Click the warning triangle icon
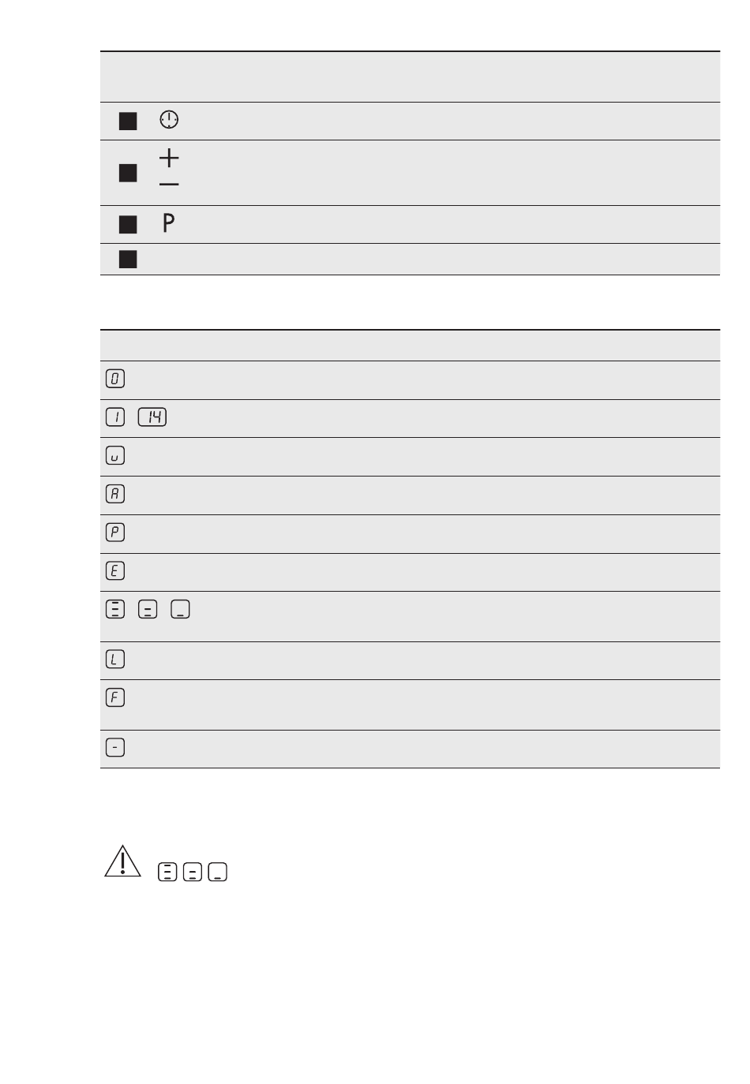Image resolution: width=750 pixels, height=1084 pixels. pos(122,862)
